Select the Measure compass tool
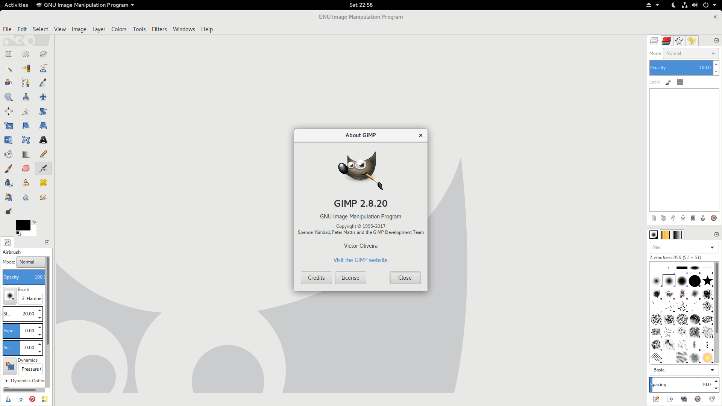This screenshot has height=406, width=722. [26, 97]
